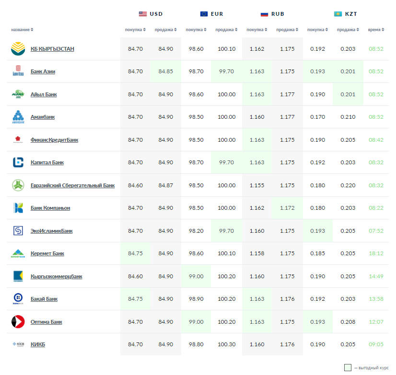Open Евразийский Сберегательный Банк link

click(72, 185)
